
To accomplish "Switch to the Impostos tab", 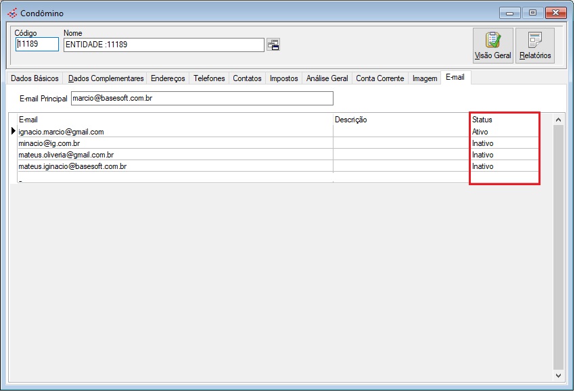I will point(283,78).
